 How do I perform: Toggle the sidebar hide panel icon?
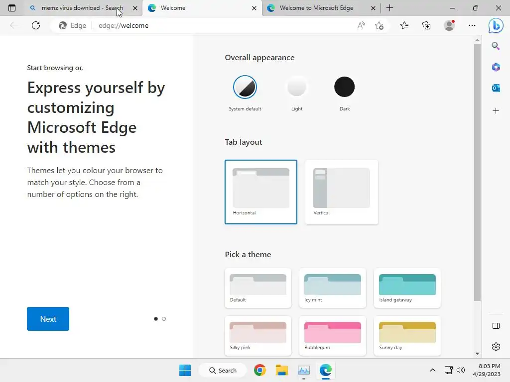[496, 326]
